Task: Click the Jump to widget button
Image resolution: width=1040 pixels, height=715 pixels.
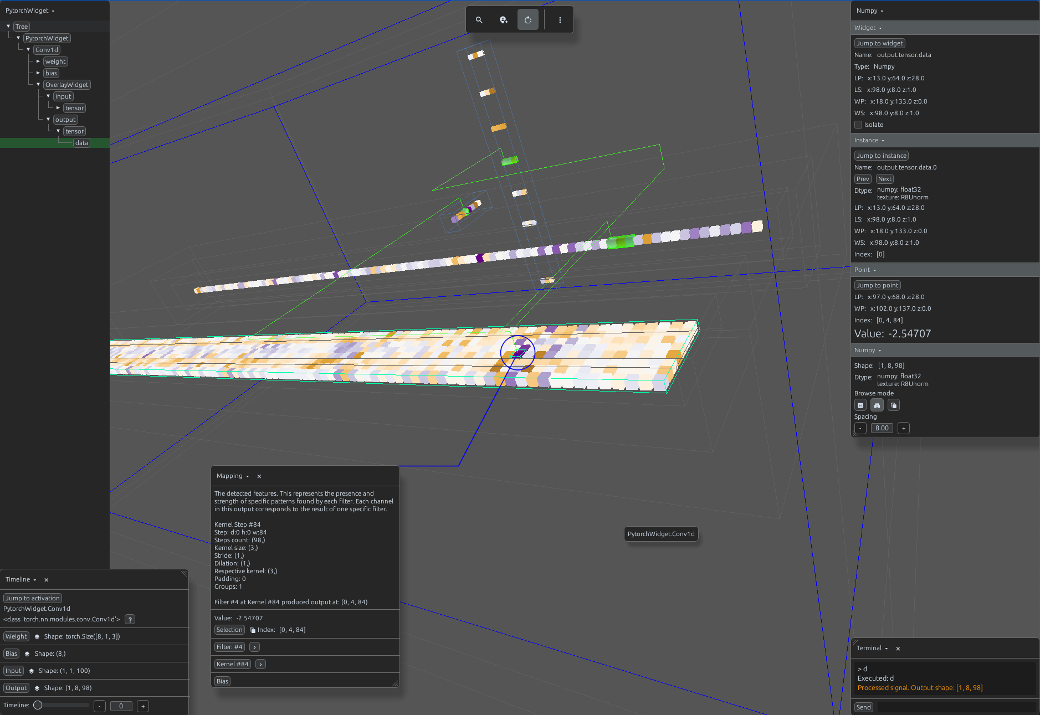Action: pyautogui.click(x=879, y=43)
